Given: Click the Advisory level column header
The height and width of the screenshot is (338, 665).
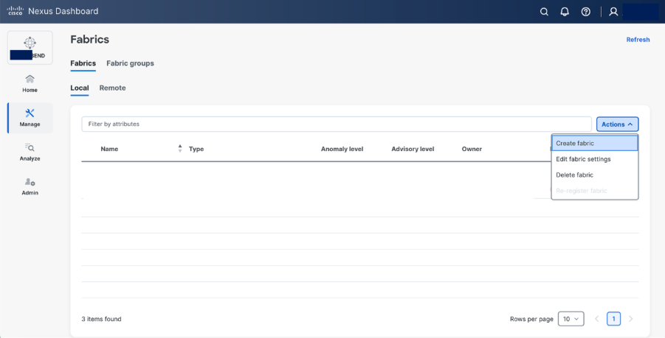Looking at the screenshot, I should coord(413,149).
